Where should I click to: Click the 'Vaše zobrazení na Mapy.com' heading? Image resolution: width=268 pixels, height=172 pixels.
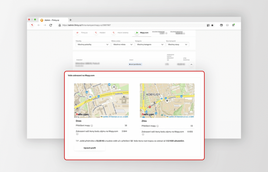pyautogui.click(x=81, y=76)
